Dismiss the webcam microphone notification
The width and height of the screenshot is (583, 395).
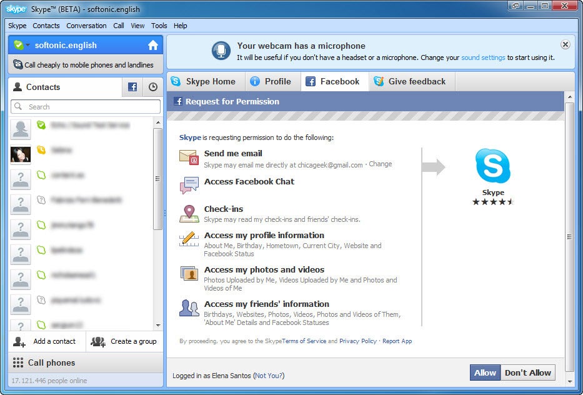[565, 44]
